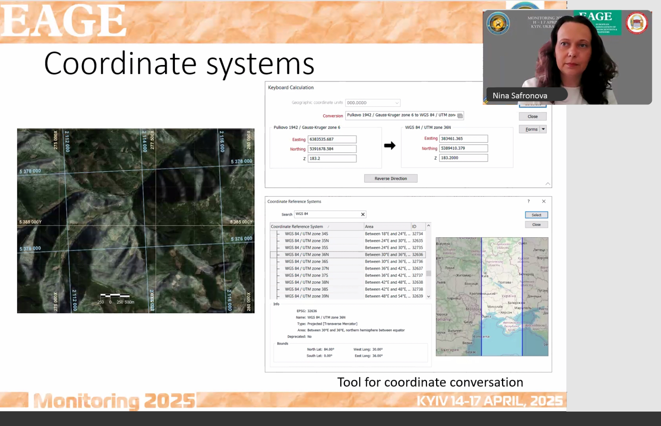Image resolution: width=661 pixels, height=426 pixels.
Task: Click the Select button
Action: click(536, 215)
